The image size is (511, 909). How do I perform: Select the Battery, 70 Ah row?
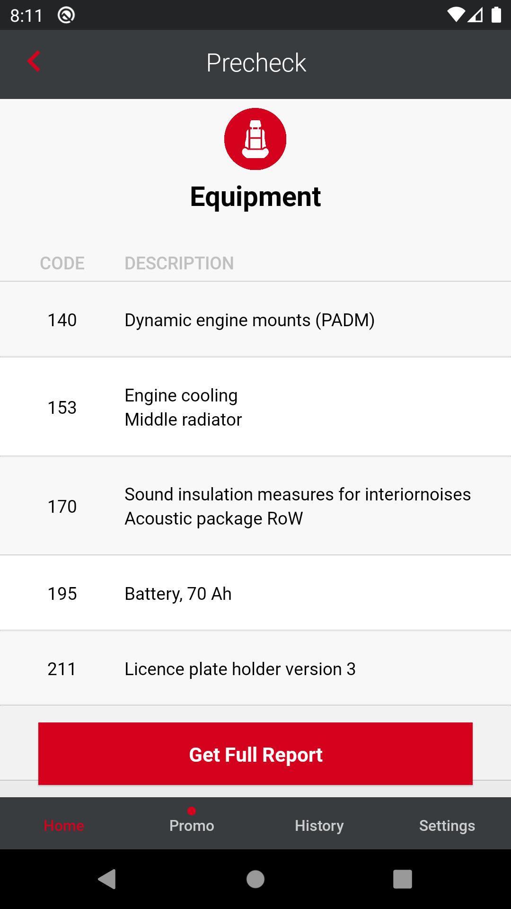pos(255,593)
